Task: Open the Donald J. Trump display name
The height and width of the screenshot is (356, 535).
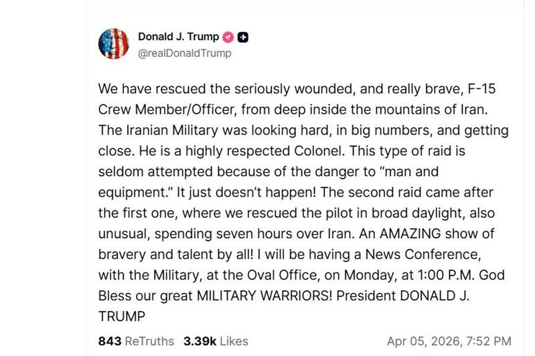Action: tap(178, 37)
